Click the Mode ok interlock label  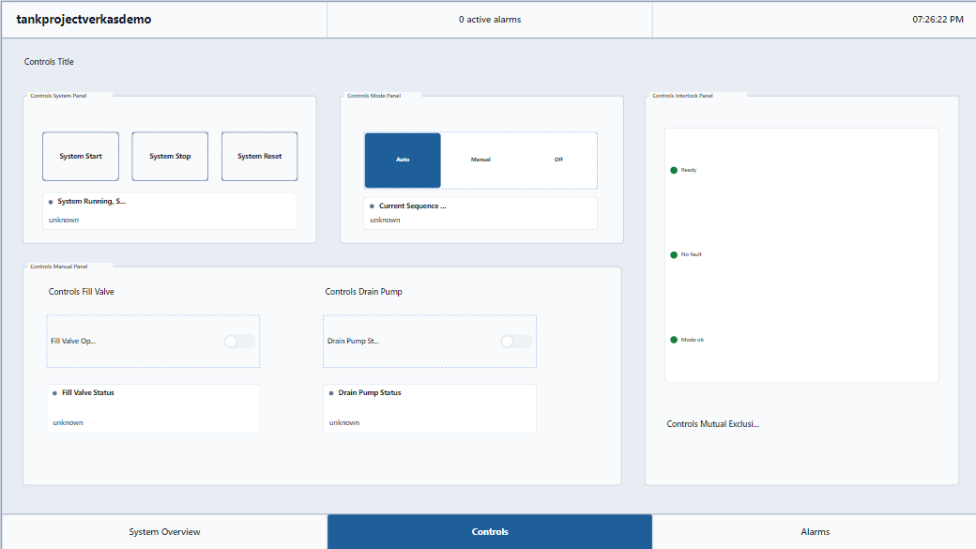pyautogui.click(x=693, y=340)
